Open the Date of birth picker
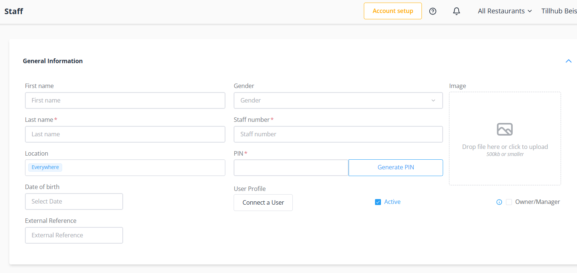 74,201
